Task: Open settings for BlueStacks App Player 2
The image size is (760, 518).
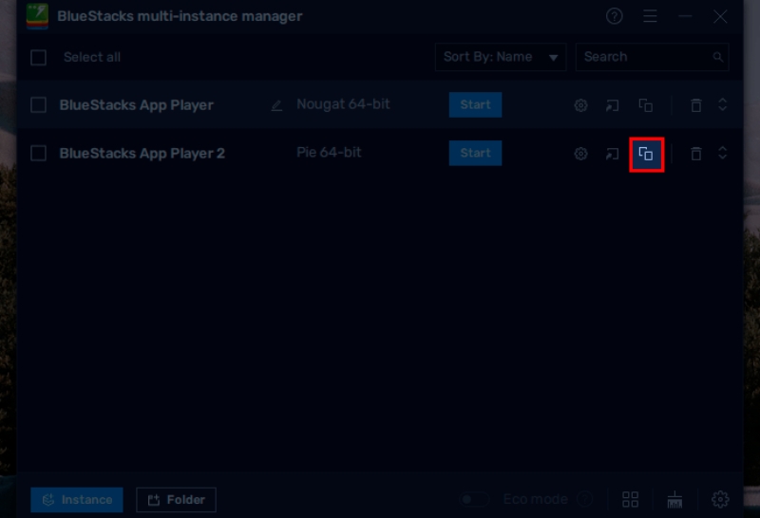Action: pos(580,154)
